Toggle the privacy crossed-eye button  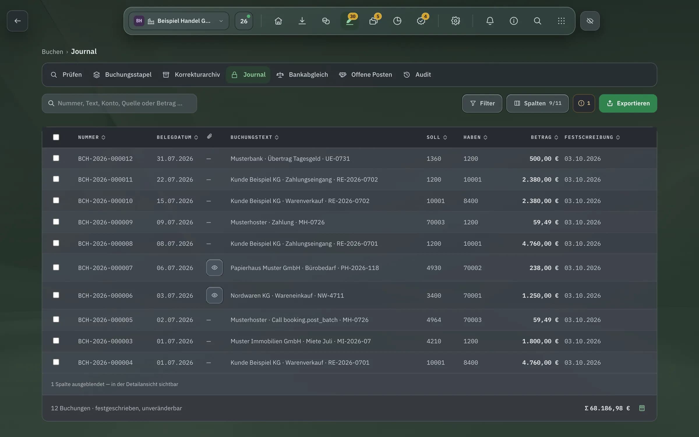590,21
